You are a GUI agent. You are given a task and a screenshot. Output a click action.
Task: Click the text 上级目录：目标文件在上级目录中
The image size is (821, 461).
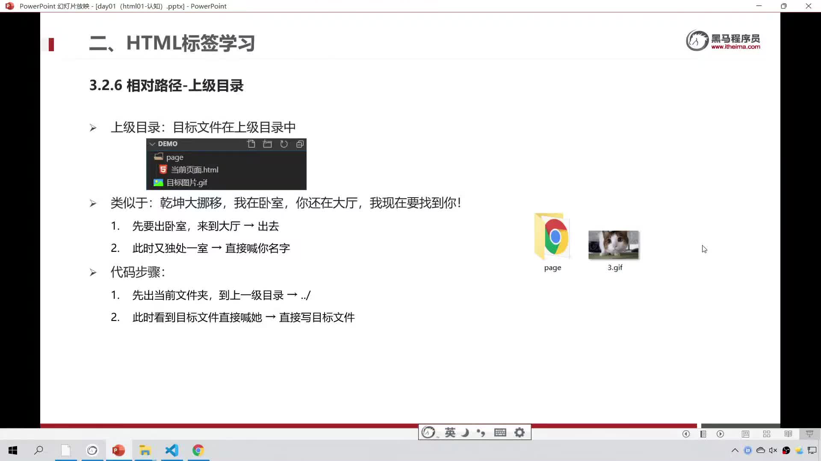click(203, 127)
